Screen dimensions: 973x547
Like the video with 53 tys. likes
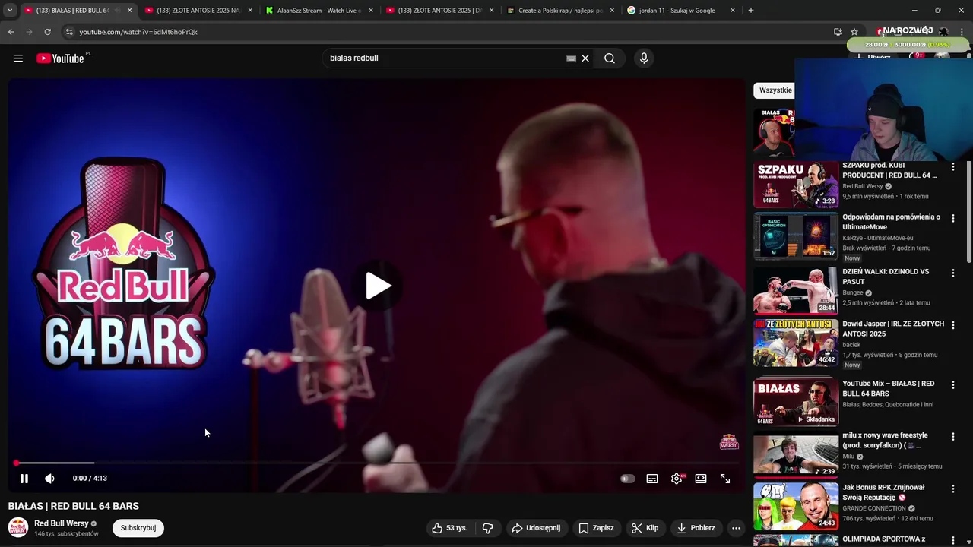pos(449,528)
